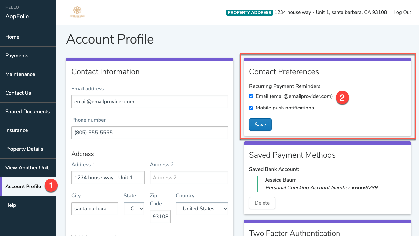The image size is (419, 236).
Task: Save the Contact Preferences
Action: [260, 125]
